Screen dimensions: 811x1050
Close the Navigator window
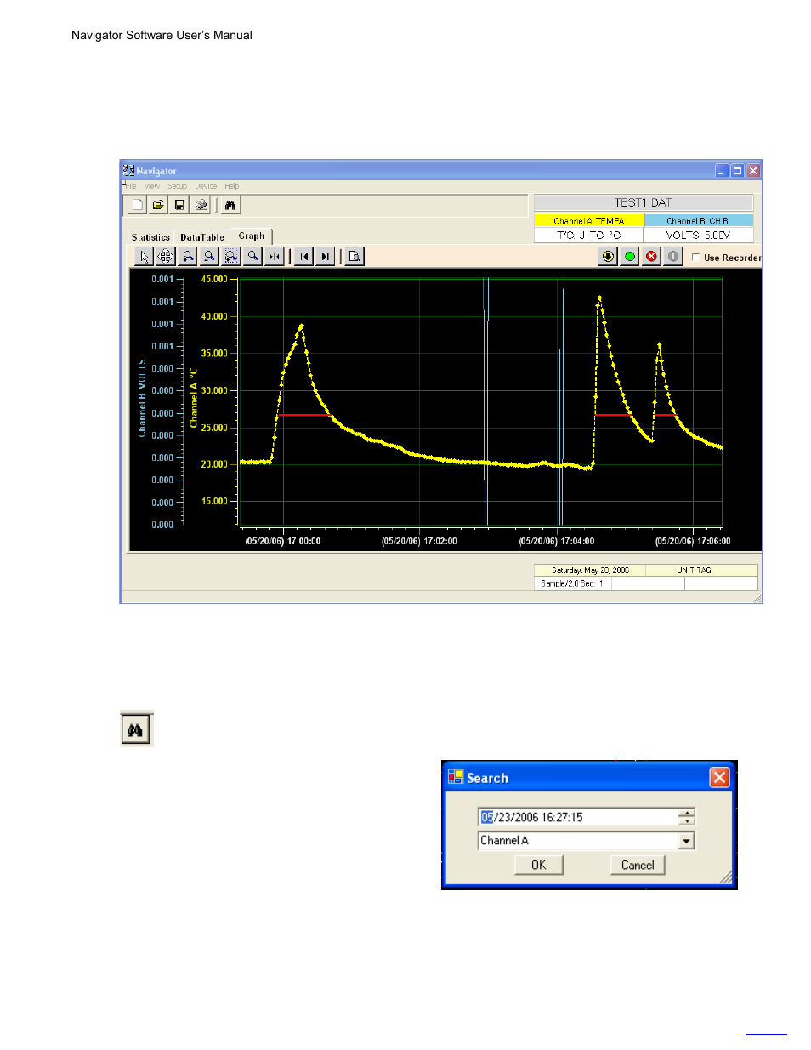pyautogui.click(x=753, y=170)
